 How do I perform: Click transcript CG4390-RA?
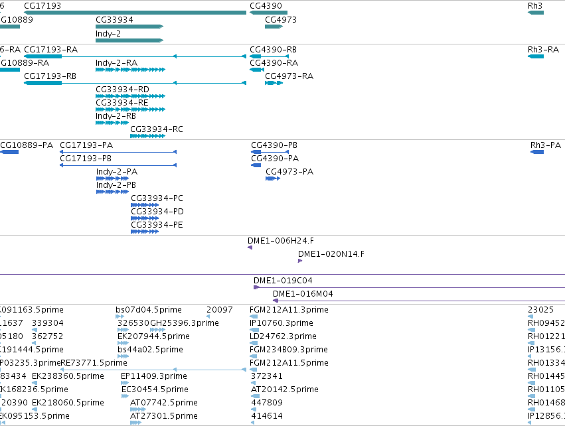coord(257,70)
